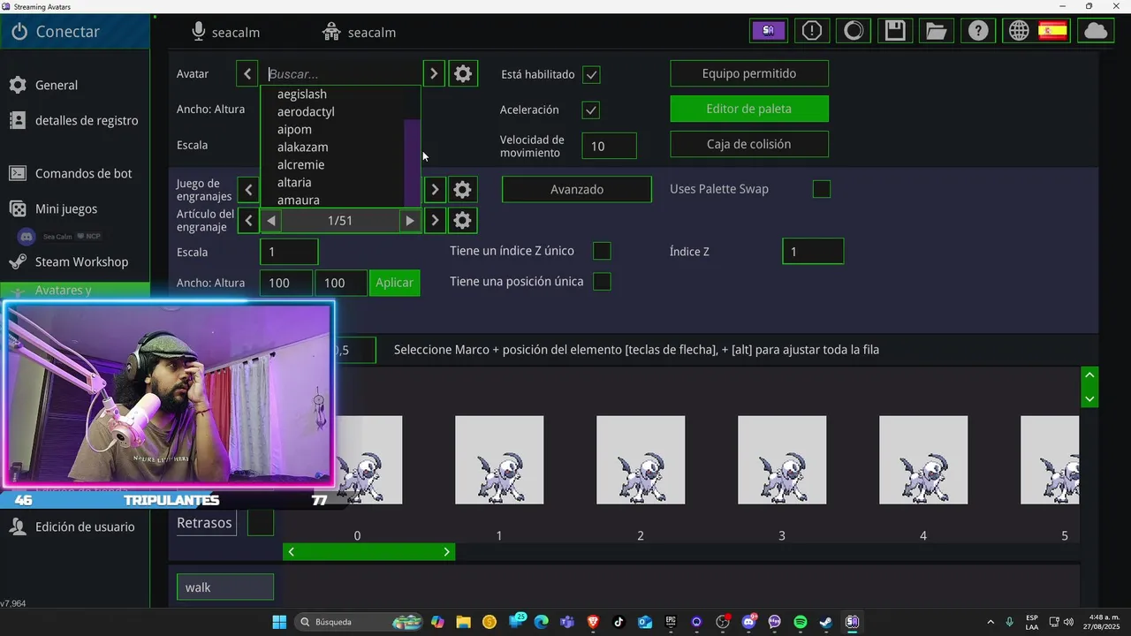This screenshot has width=1131, height=636.
Task: Select animation frame 2 thumbnail
Action: click(x=641, y=460)
